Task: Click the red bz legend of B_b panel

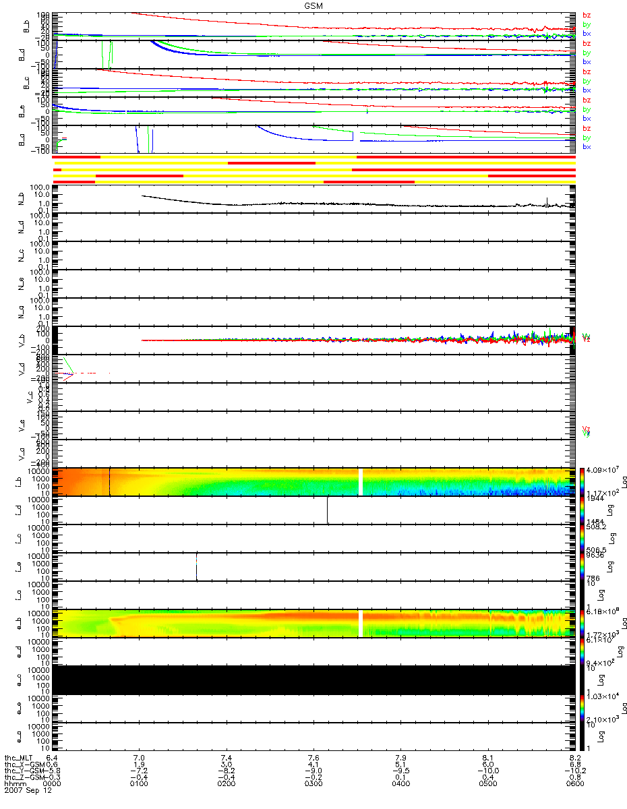Action: point(587,15)
